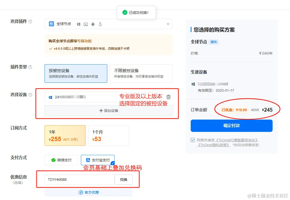Click the 生效设备 heading

coord(199,72)
